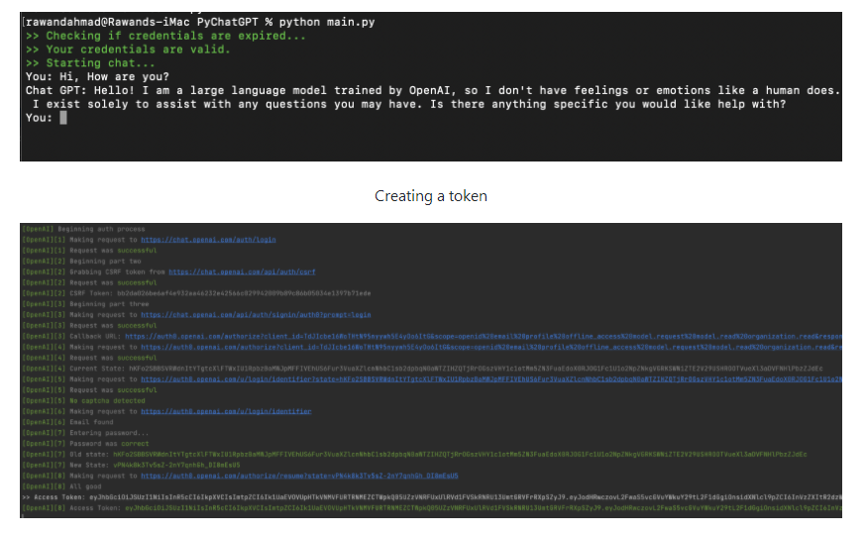Click 'Entering password...' log line
Screen dimensions: 866x537
tap(85, 433)
